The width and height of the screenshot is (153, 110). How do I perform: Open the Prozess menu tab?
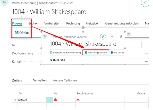click(x=17, y=23)
